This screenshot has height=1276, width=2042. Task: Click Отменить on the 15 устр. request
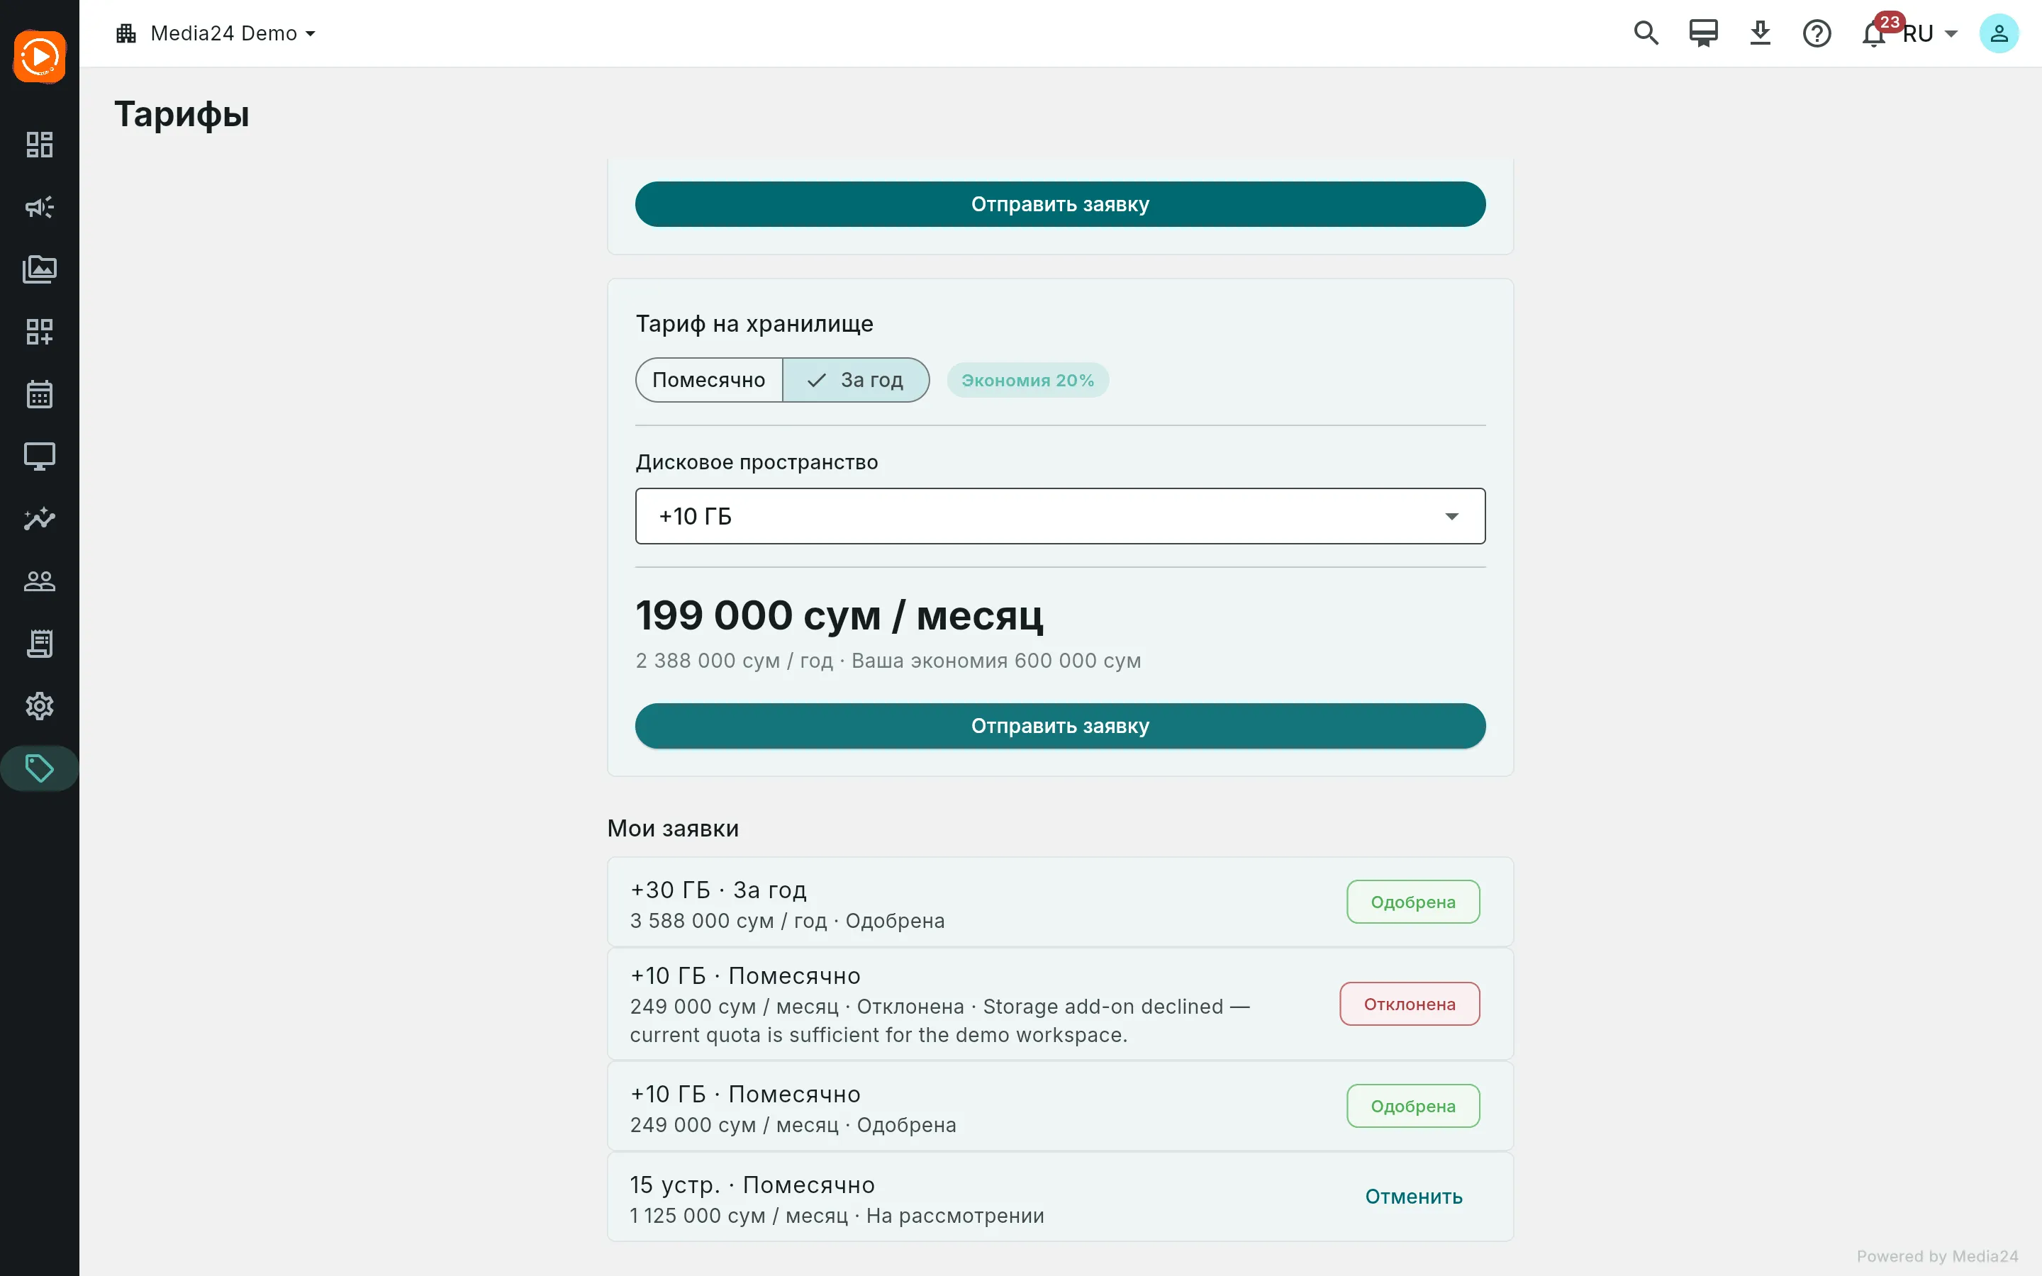tap(1413, 1197)
